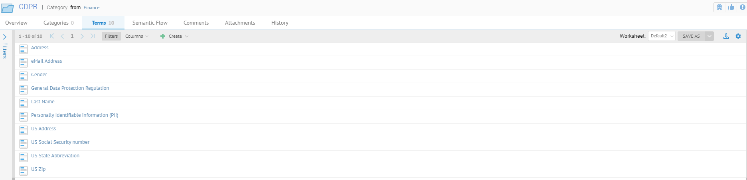Open the Create dropdown menu
The image size is (747, 180).
coord(174,36)
